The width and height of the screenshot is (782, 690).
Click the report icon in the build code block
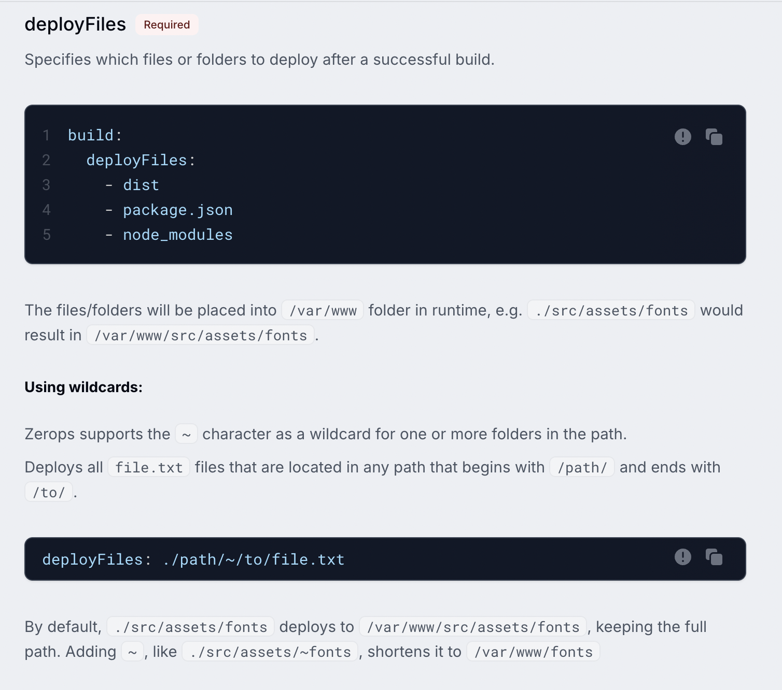point(682,137)
